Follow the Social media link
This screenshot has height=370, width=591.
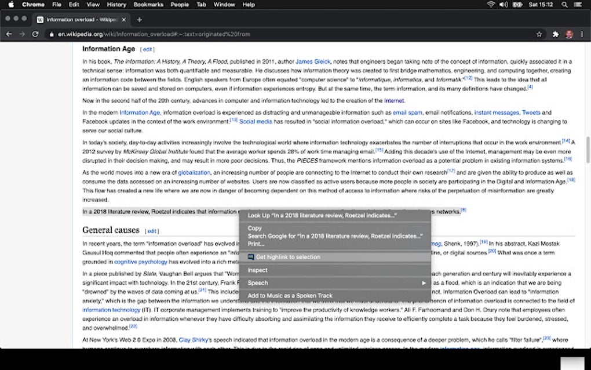[x=256, y=121]
